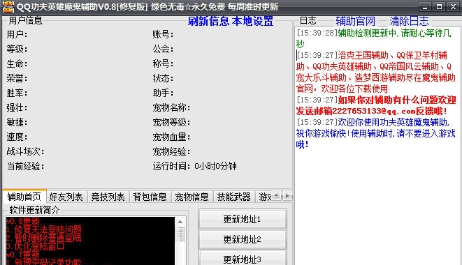The height and width of the screenshot is (265, 462).
Task: Switch to the 辅助首页 tab
Action: coord(24,197)
